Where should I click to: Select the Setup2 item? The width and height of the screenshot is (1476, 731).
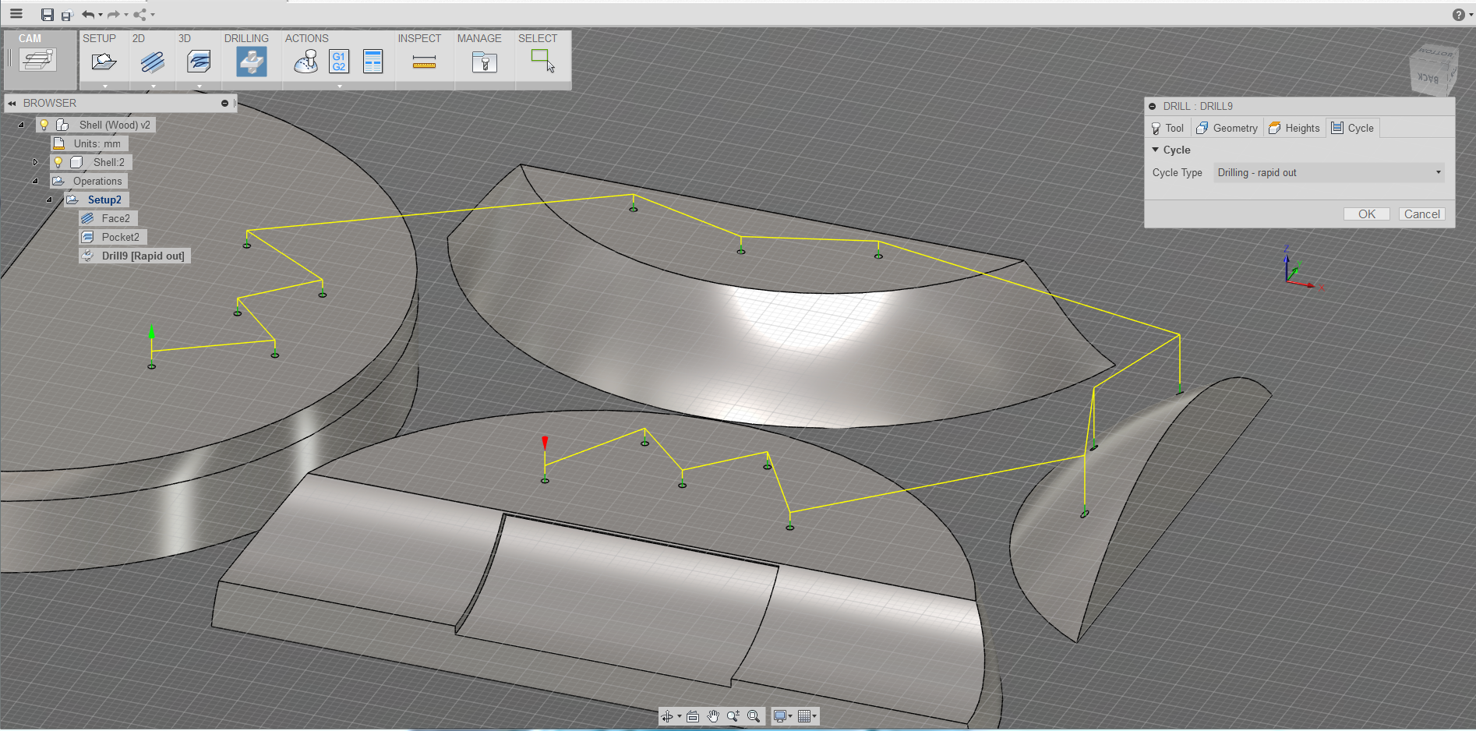[97, 200]
